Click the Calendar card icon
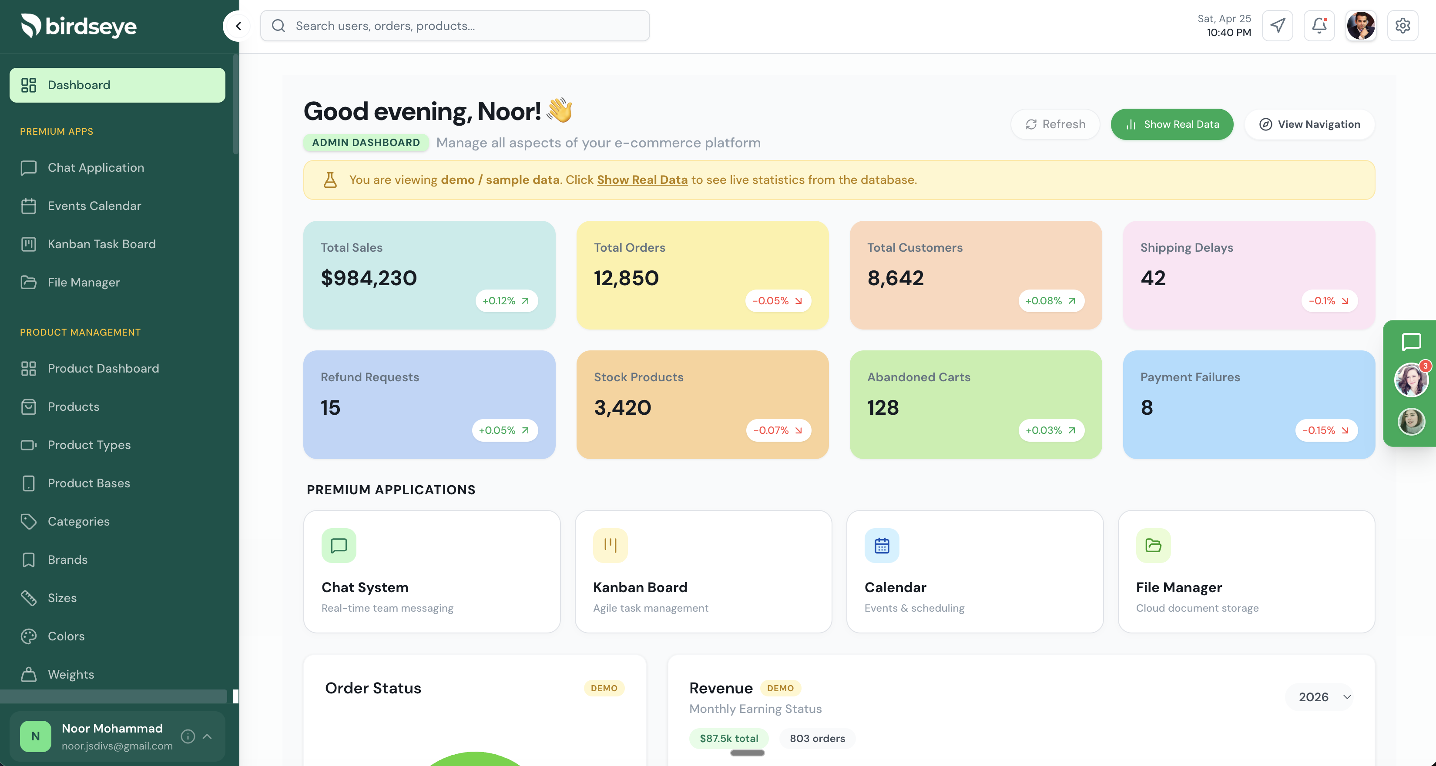The height and width of the screenshot is (766, 1436). [882, 546]
